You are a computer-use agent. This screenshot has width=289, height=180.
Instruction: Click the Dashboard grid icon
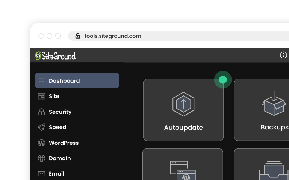click(x=41, y=81)
